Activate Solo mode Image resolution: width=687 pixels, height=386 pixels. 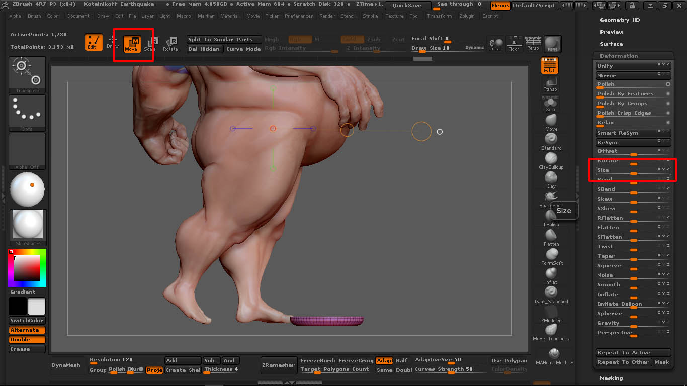tap(550, 104)
